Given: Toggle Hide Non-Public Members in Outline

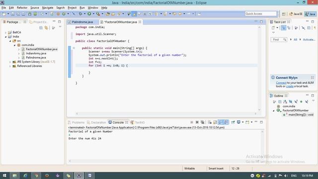Looking at the screenshot, I should [301, 101].
